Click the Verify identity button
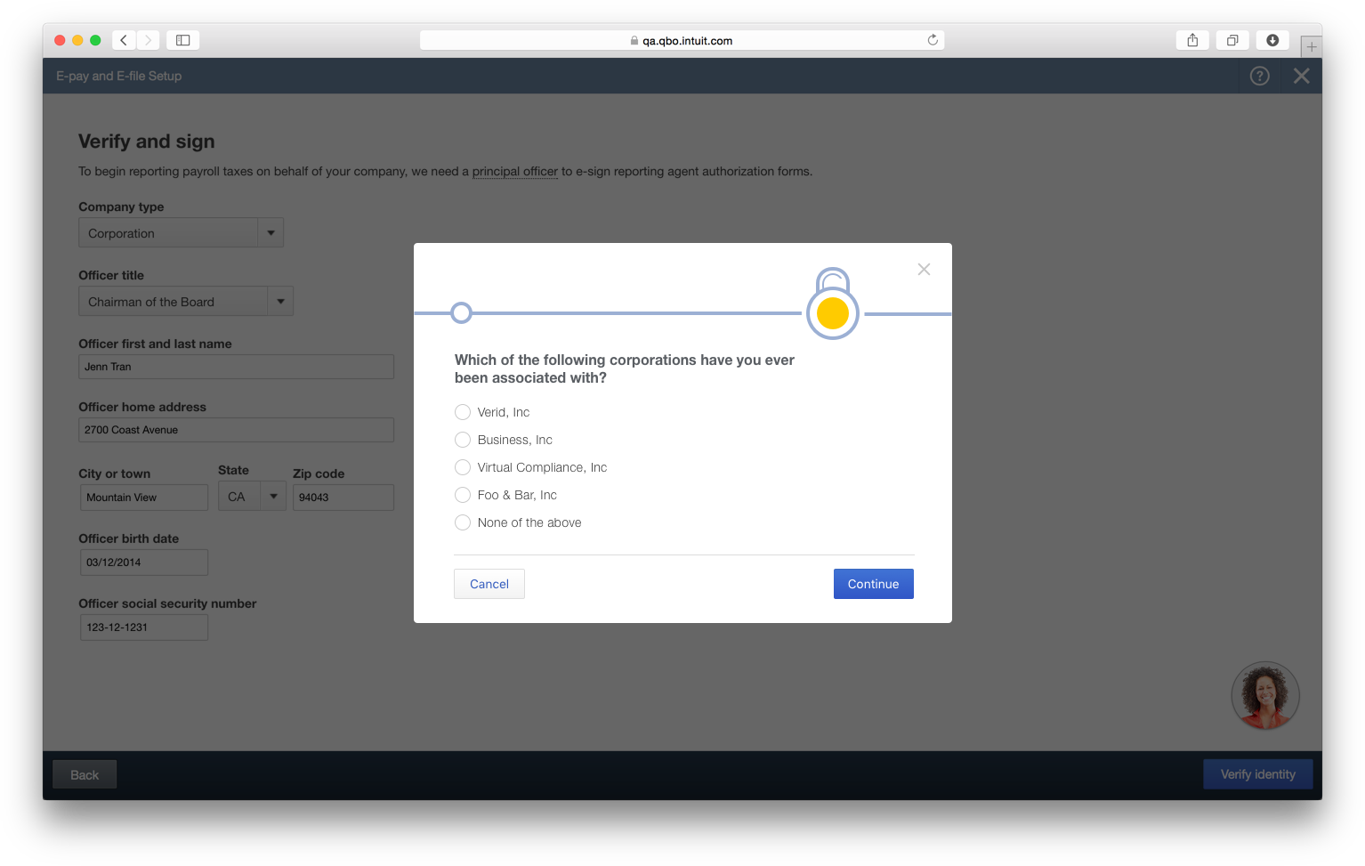The width and height of the screenshot is (1365, 866). (1257, 774)
